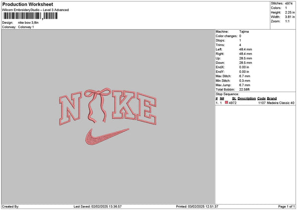
Task: Select the embroidered letter N outline
Action: click(x=70, y=108)
